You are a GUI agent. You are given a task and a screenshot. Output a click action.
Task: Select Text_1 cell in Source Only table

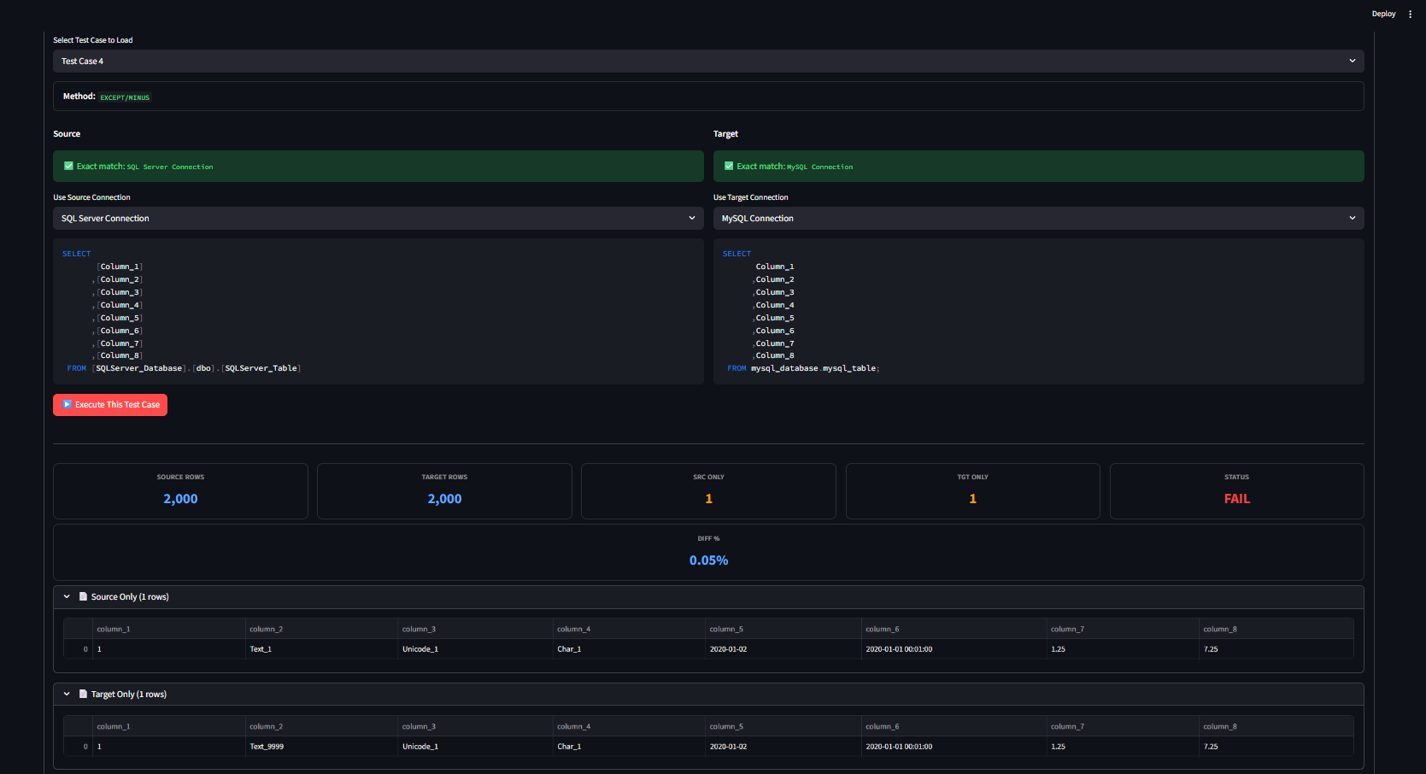click(x=261, y=649)
